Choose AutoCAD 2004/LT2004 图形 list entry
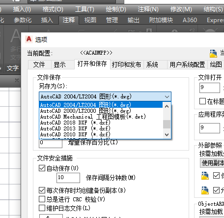 pyautogui.click(x=101, y=105)
